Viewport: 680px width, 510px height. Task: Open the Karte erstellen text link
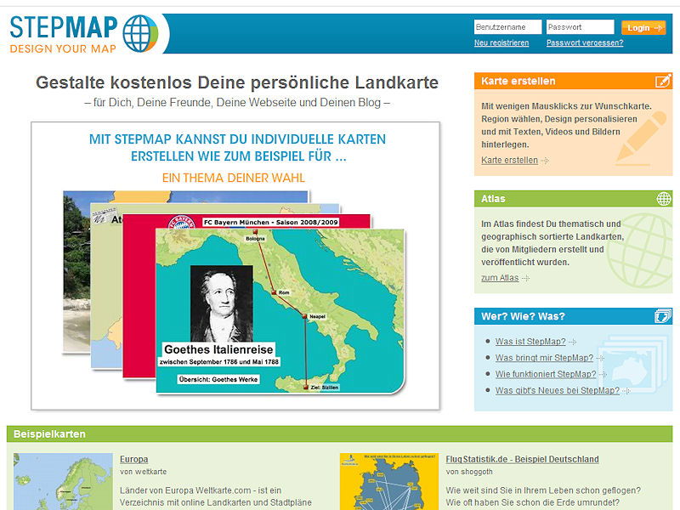click(509, 160)
